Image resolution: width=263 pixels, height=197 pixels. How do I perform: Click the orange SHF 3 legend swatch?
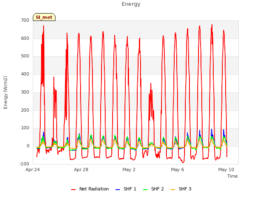pyautogui.click(x=173, y=190)
